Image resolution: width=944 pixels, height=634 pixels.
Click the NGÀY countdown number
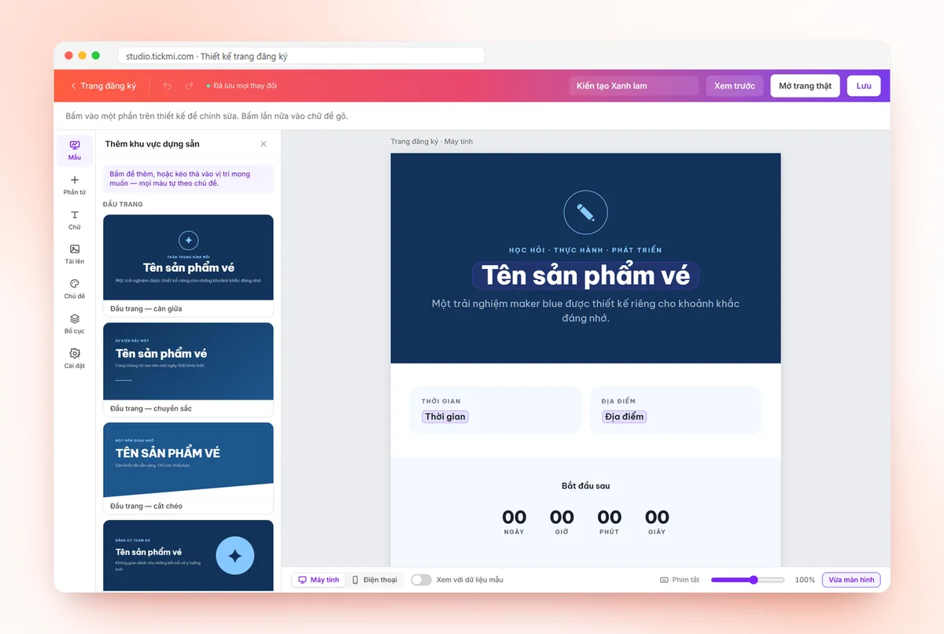click(x=514, y=517)
